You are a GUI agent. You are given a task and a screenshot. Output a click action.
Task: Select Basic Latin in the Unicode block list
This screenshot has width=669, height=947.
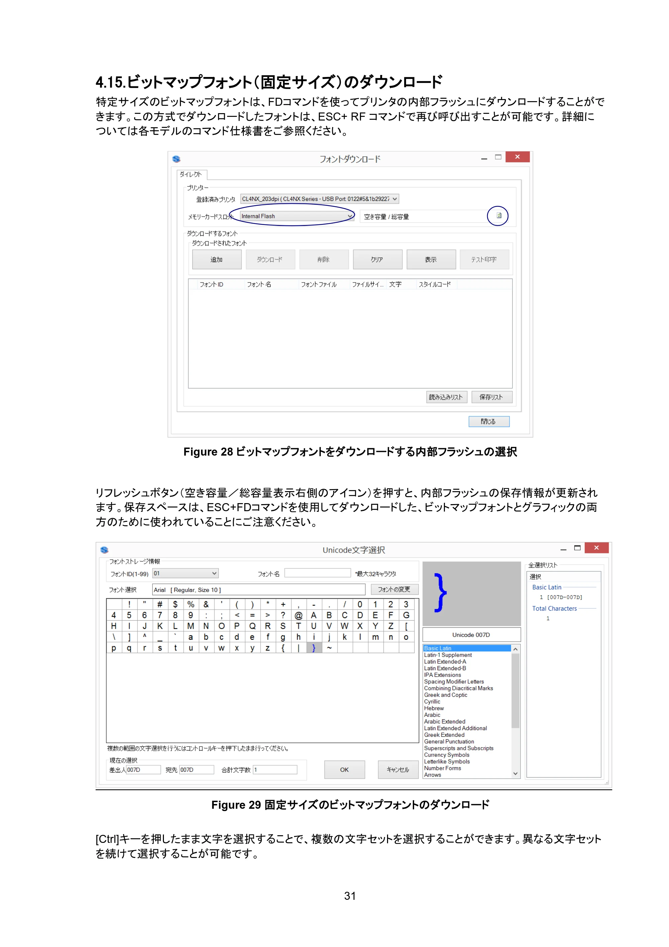[x=467, y=648]
